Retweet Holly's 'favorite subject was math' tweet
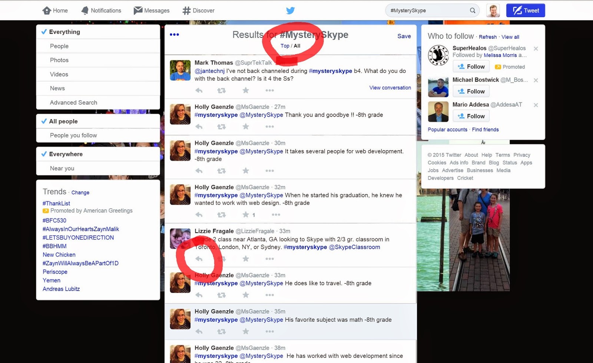 coord(221,332)
